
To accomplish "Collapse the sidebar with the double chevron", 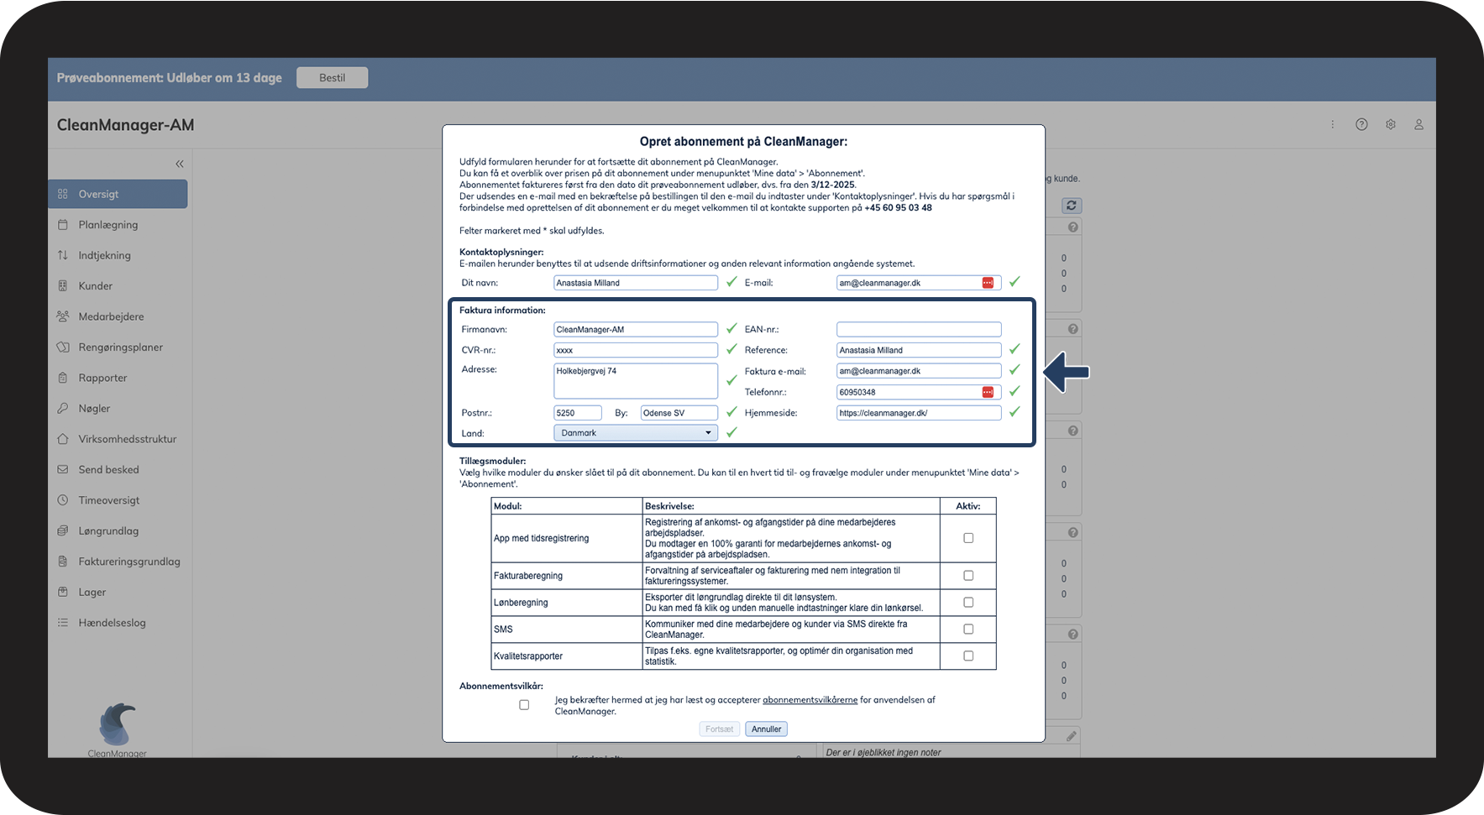I will click(179, 164).
